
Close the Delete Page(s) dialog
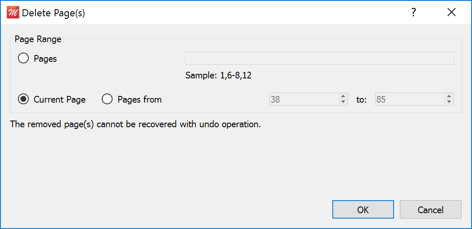point(452,13)
